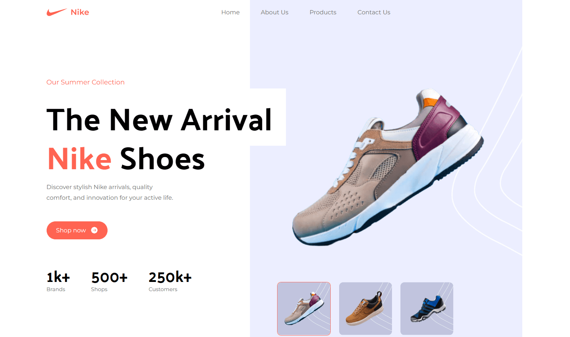Click the coral Nike word in headline
Image resolution: width=570 pixels, height=337 pixels.
click(79, 159)
